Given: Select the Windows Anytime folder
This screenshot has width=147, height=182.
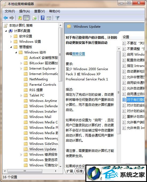Looking at the screenshot, I should point(43,101).
